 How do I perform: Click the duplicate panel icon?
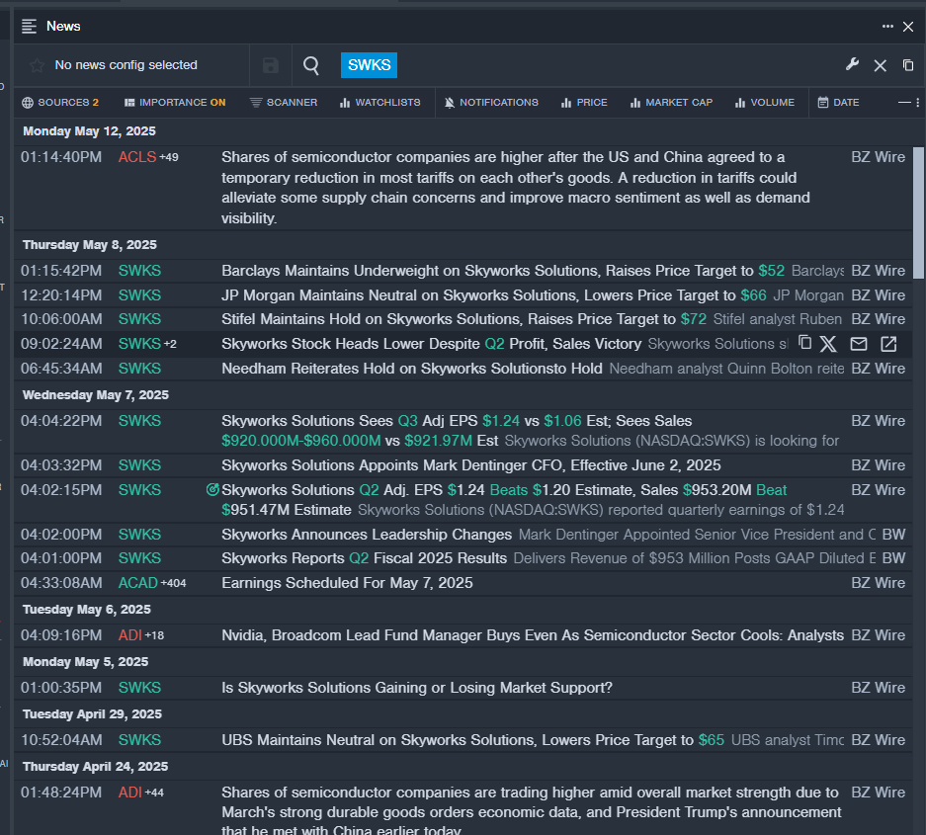[x=908, y=65]
